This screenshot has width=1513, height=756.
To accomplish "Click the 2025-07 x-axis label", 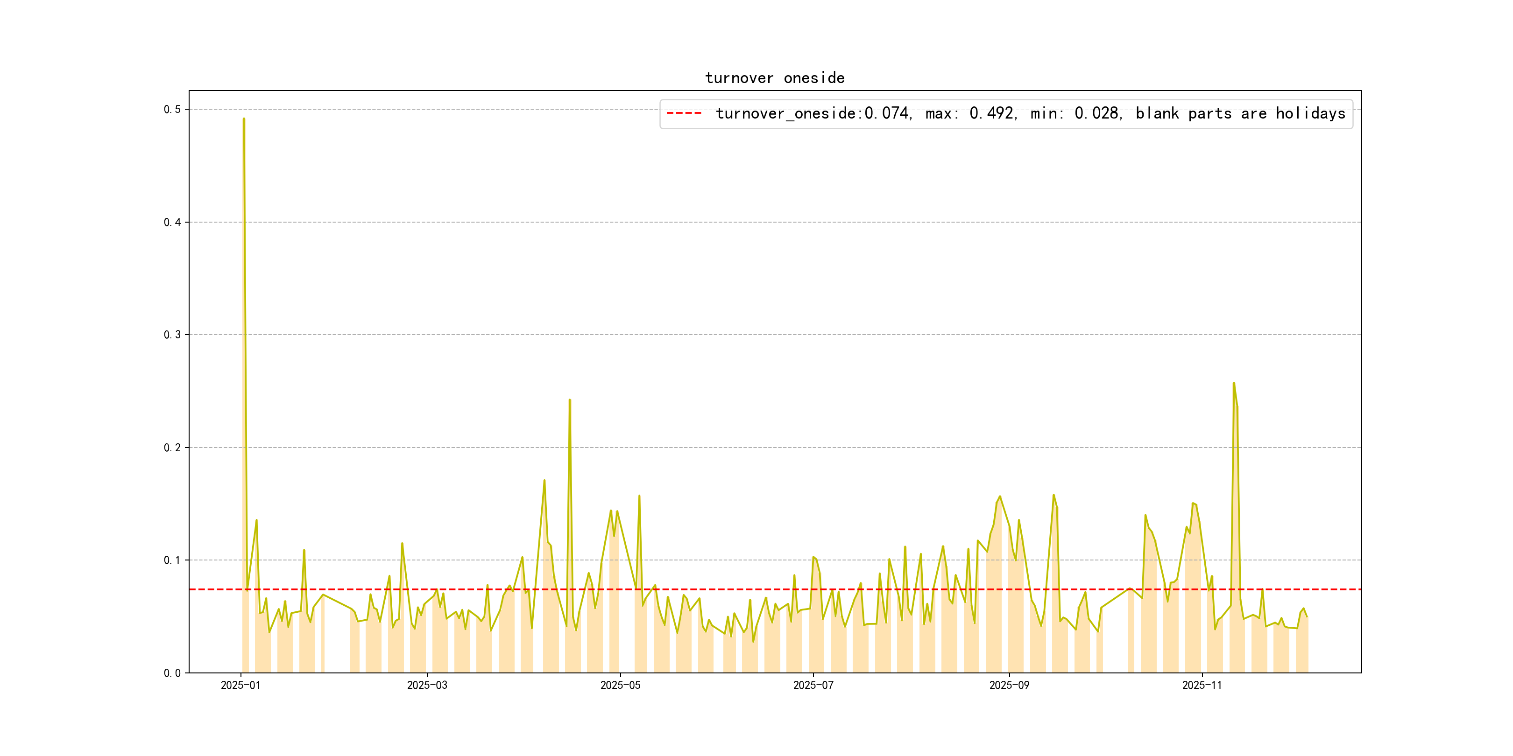I will (x=813, y=685).
